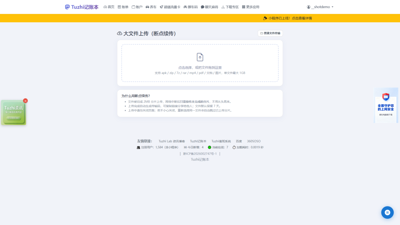Open the 下载专区 download section
Screen dimensions: 400x225
click(230, 7)
